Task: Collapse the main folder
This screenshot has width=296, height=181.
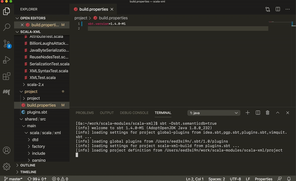Action: (42, 126)
